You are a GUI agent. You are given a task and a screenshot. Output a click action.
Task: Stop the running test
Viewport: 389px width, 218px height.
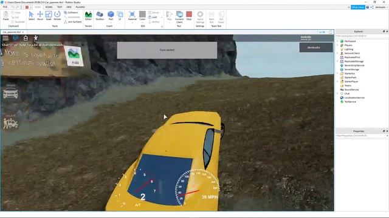[x=189, y=16]
